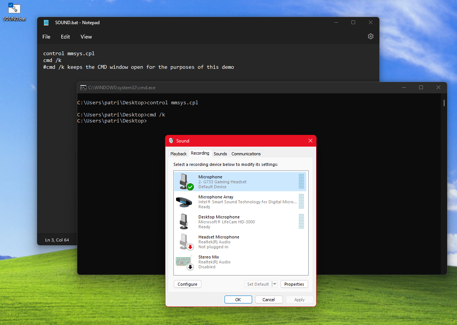Select the Headset Microphone not plugged in icon
This screenshot has height=325, width=457.
186,242
